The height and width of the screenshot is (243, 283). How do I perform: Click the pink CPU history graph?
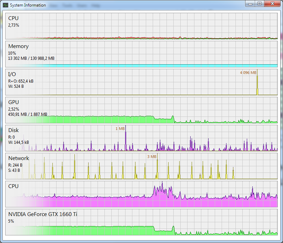(141, 194)
